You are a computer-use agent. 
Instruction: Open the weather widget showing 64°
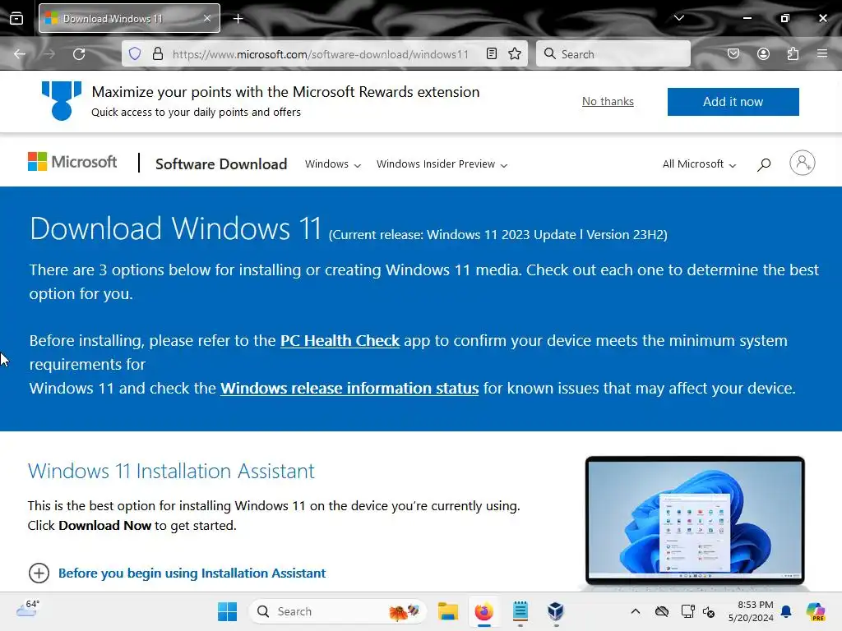coord(27,610)
